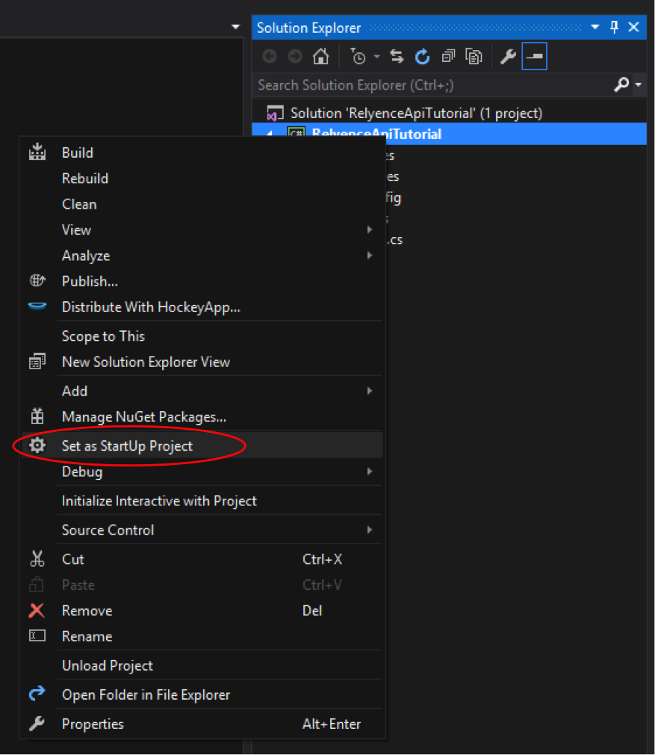Select Set as StartUp Project
This screenshot has width=655, height=755.
[x=127, y=446]
